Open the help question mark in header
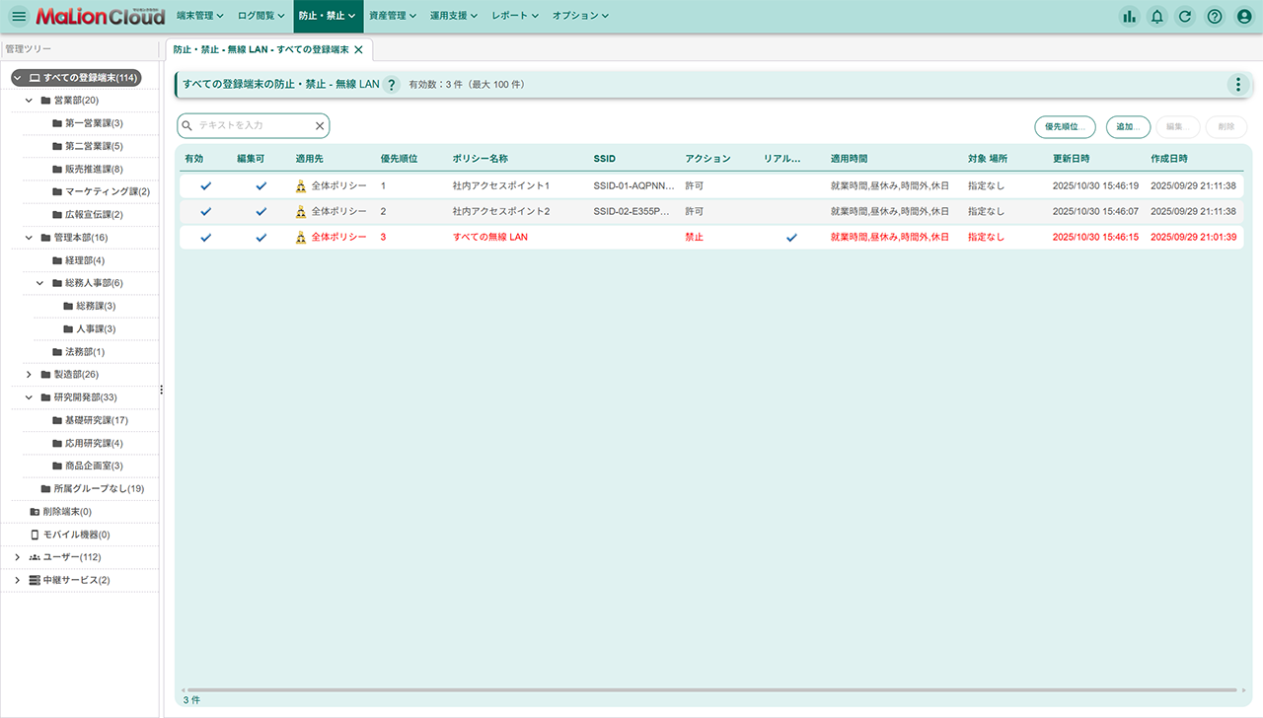The image size is (1263, 718). tap(1215, 17)
